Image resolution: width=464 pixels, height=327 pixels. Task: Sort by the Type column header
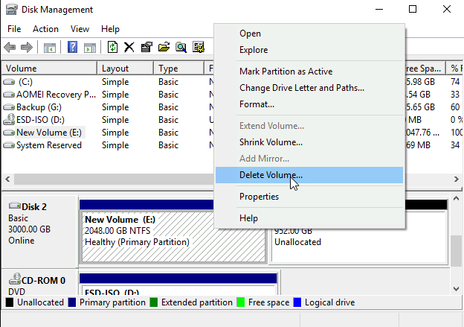click(x=178, y=69)
